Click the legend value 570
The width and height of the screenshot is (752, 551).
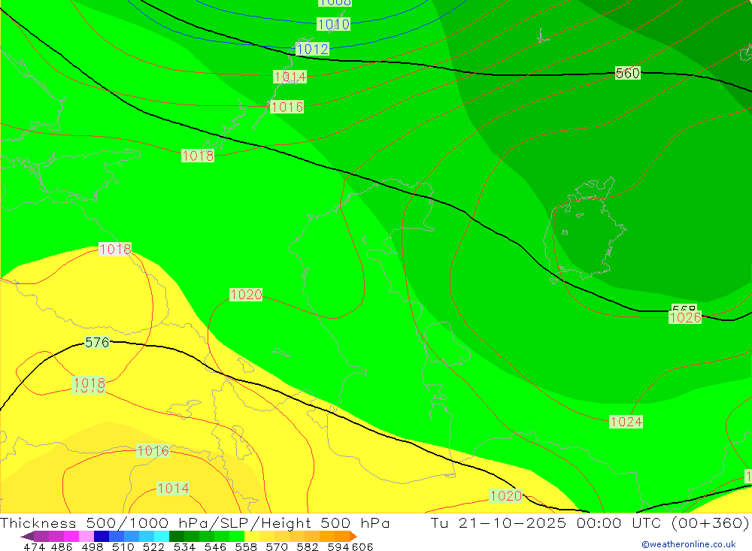277,546
